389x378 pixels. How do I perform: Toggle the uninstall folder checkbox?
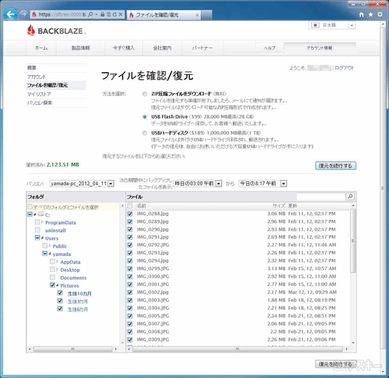(38, 230)
